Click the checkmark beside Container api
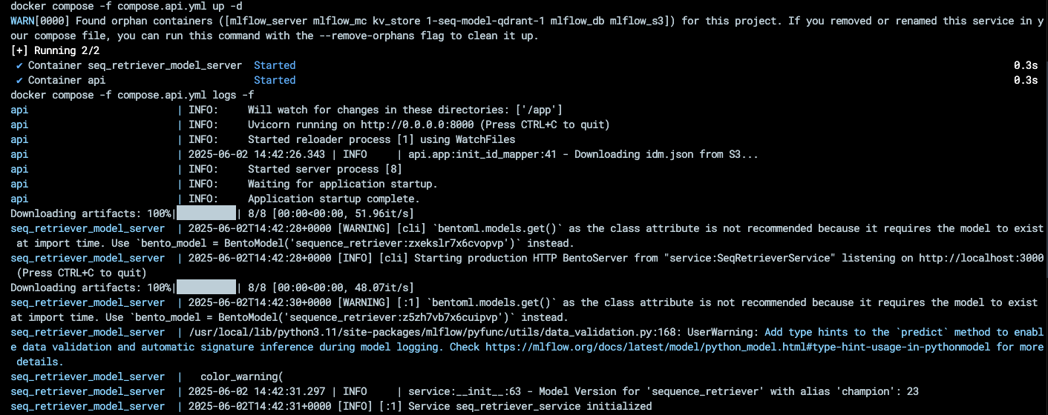Screen dimensions: 1048x415 click(x=20, y=80)
